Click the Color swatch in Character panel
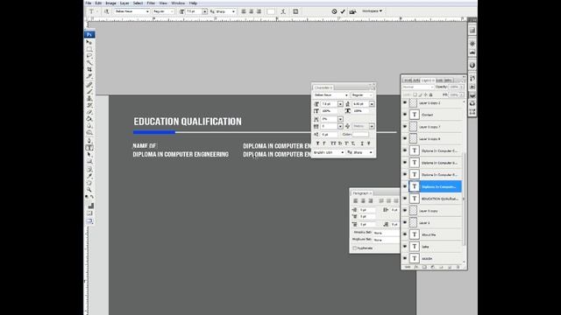 [360, 134]
